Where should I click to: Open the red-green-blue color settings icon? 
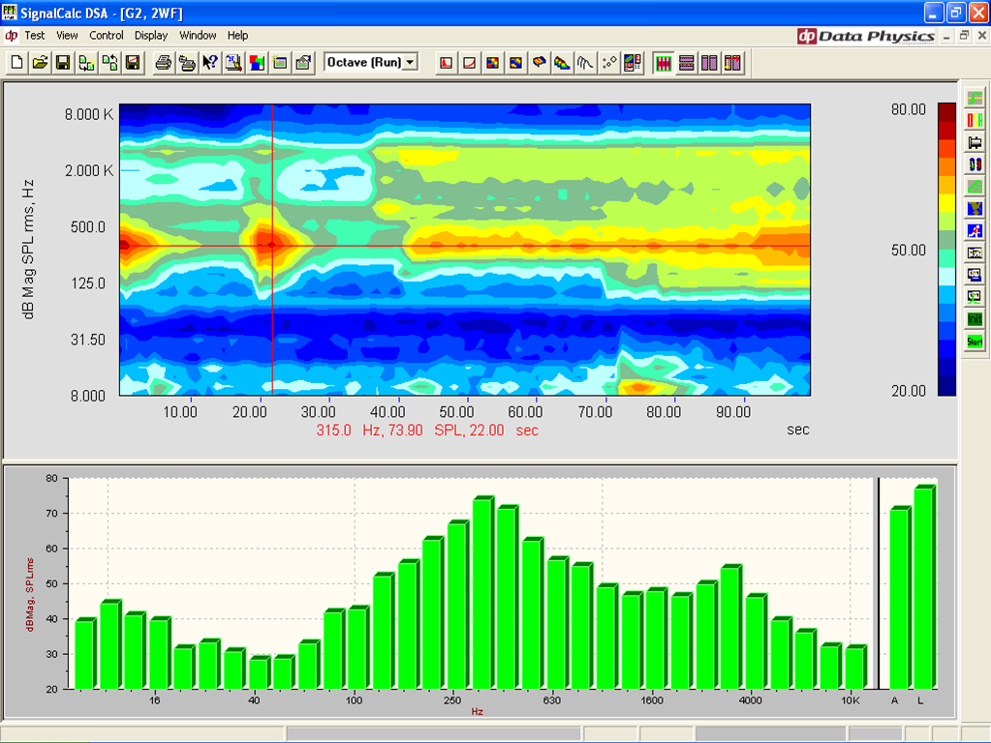[x=257, y=63]
